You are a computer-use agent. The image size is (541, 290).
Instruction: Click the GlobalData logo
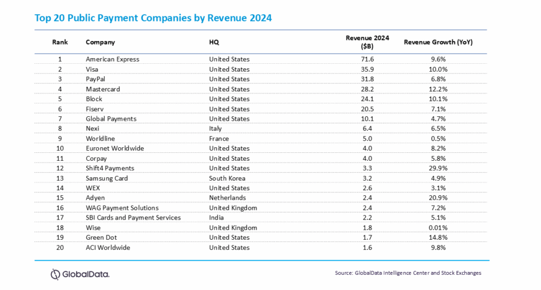(x=80, y=274)
